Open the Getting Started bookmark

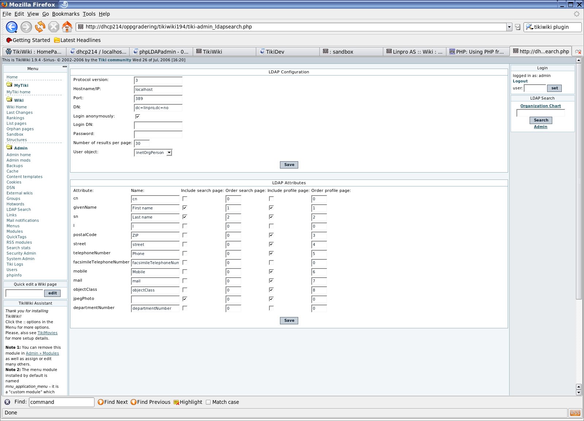[28, 40]
